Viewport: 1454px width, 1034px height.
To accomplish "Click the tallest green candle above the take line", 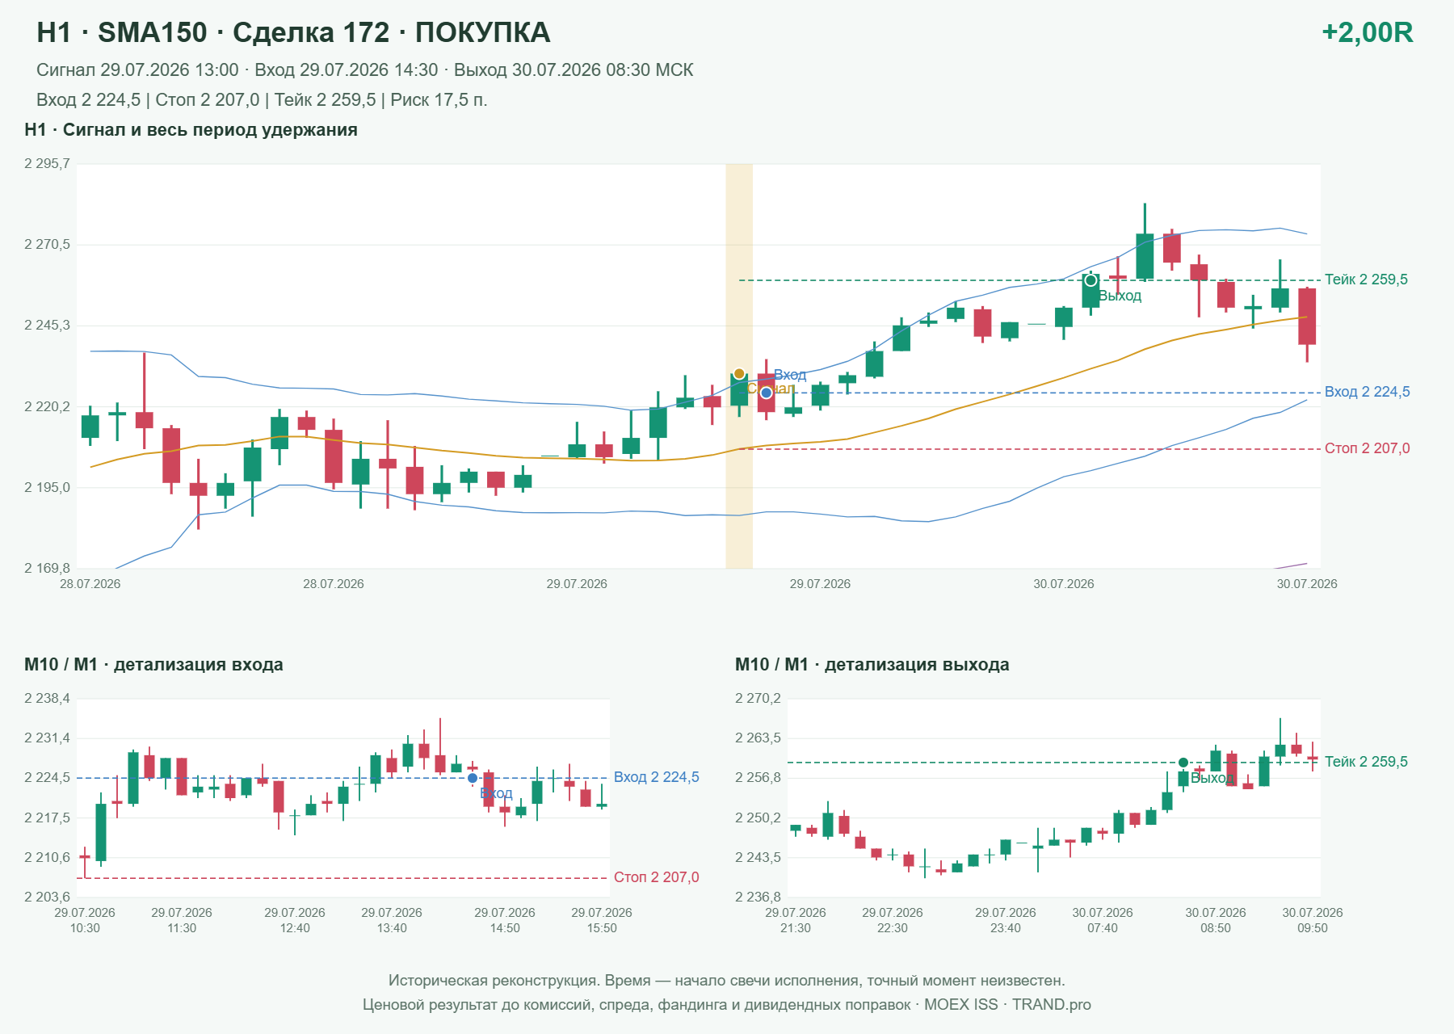I will (1145, 242).
